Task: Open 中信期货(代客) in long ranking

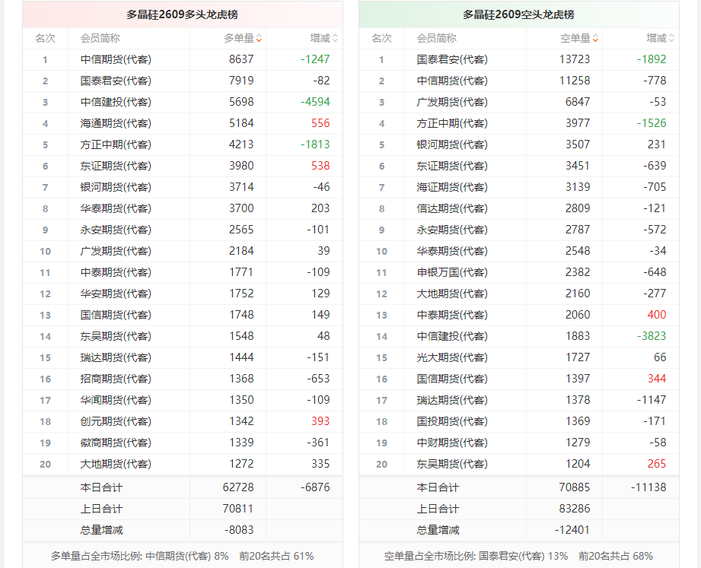Action: click(x=116, y=59)
